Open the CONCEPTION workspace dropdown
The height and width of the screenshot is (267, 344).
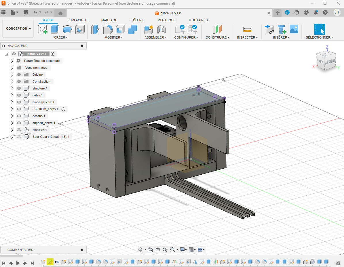click(18, 29)
